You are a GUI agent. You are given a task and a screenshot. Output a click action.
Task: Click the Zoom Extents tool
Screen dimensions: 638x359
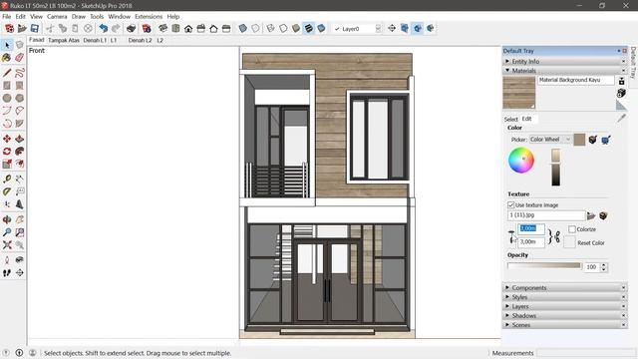[7, 245]
